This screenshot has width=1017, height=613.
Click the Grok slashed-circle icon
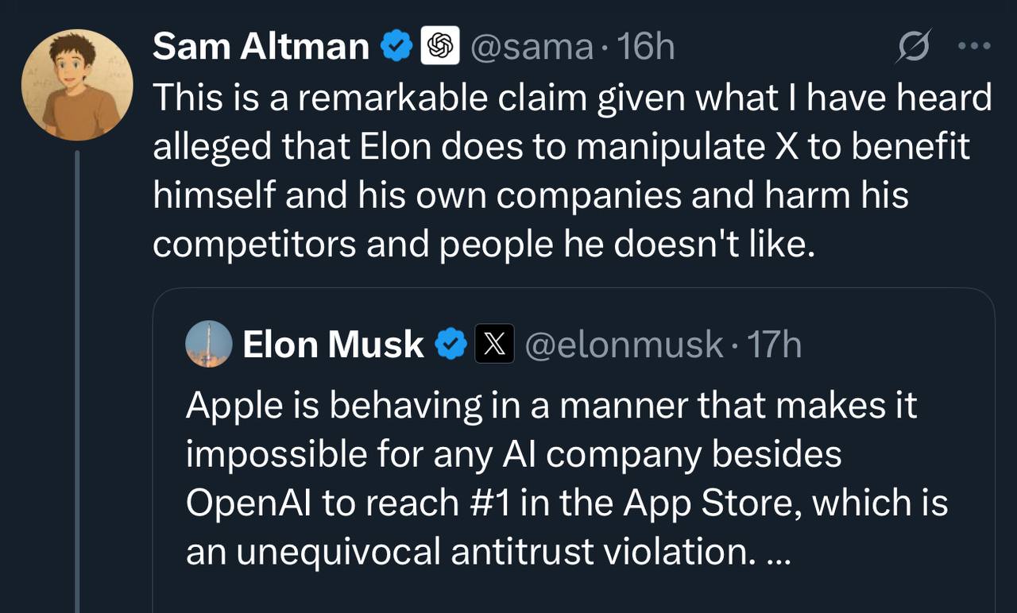pyautogui.click(x=912, y=49)
